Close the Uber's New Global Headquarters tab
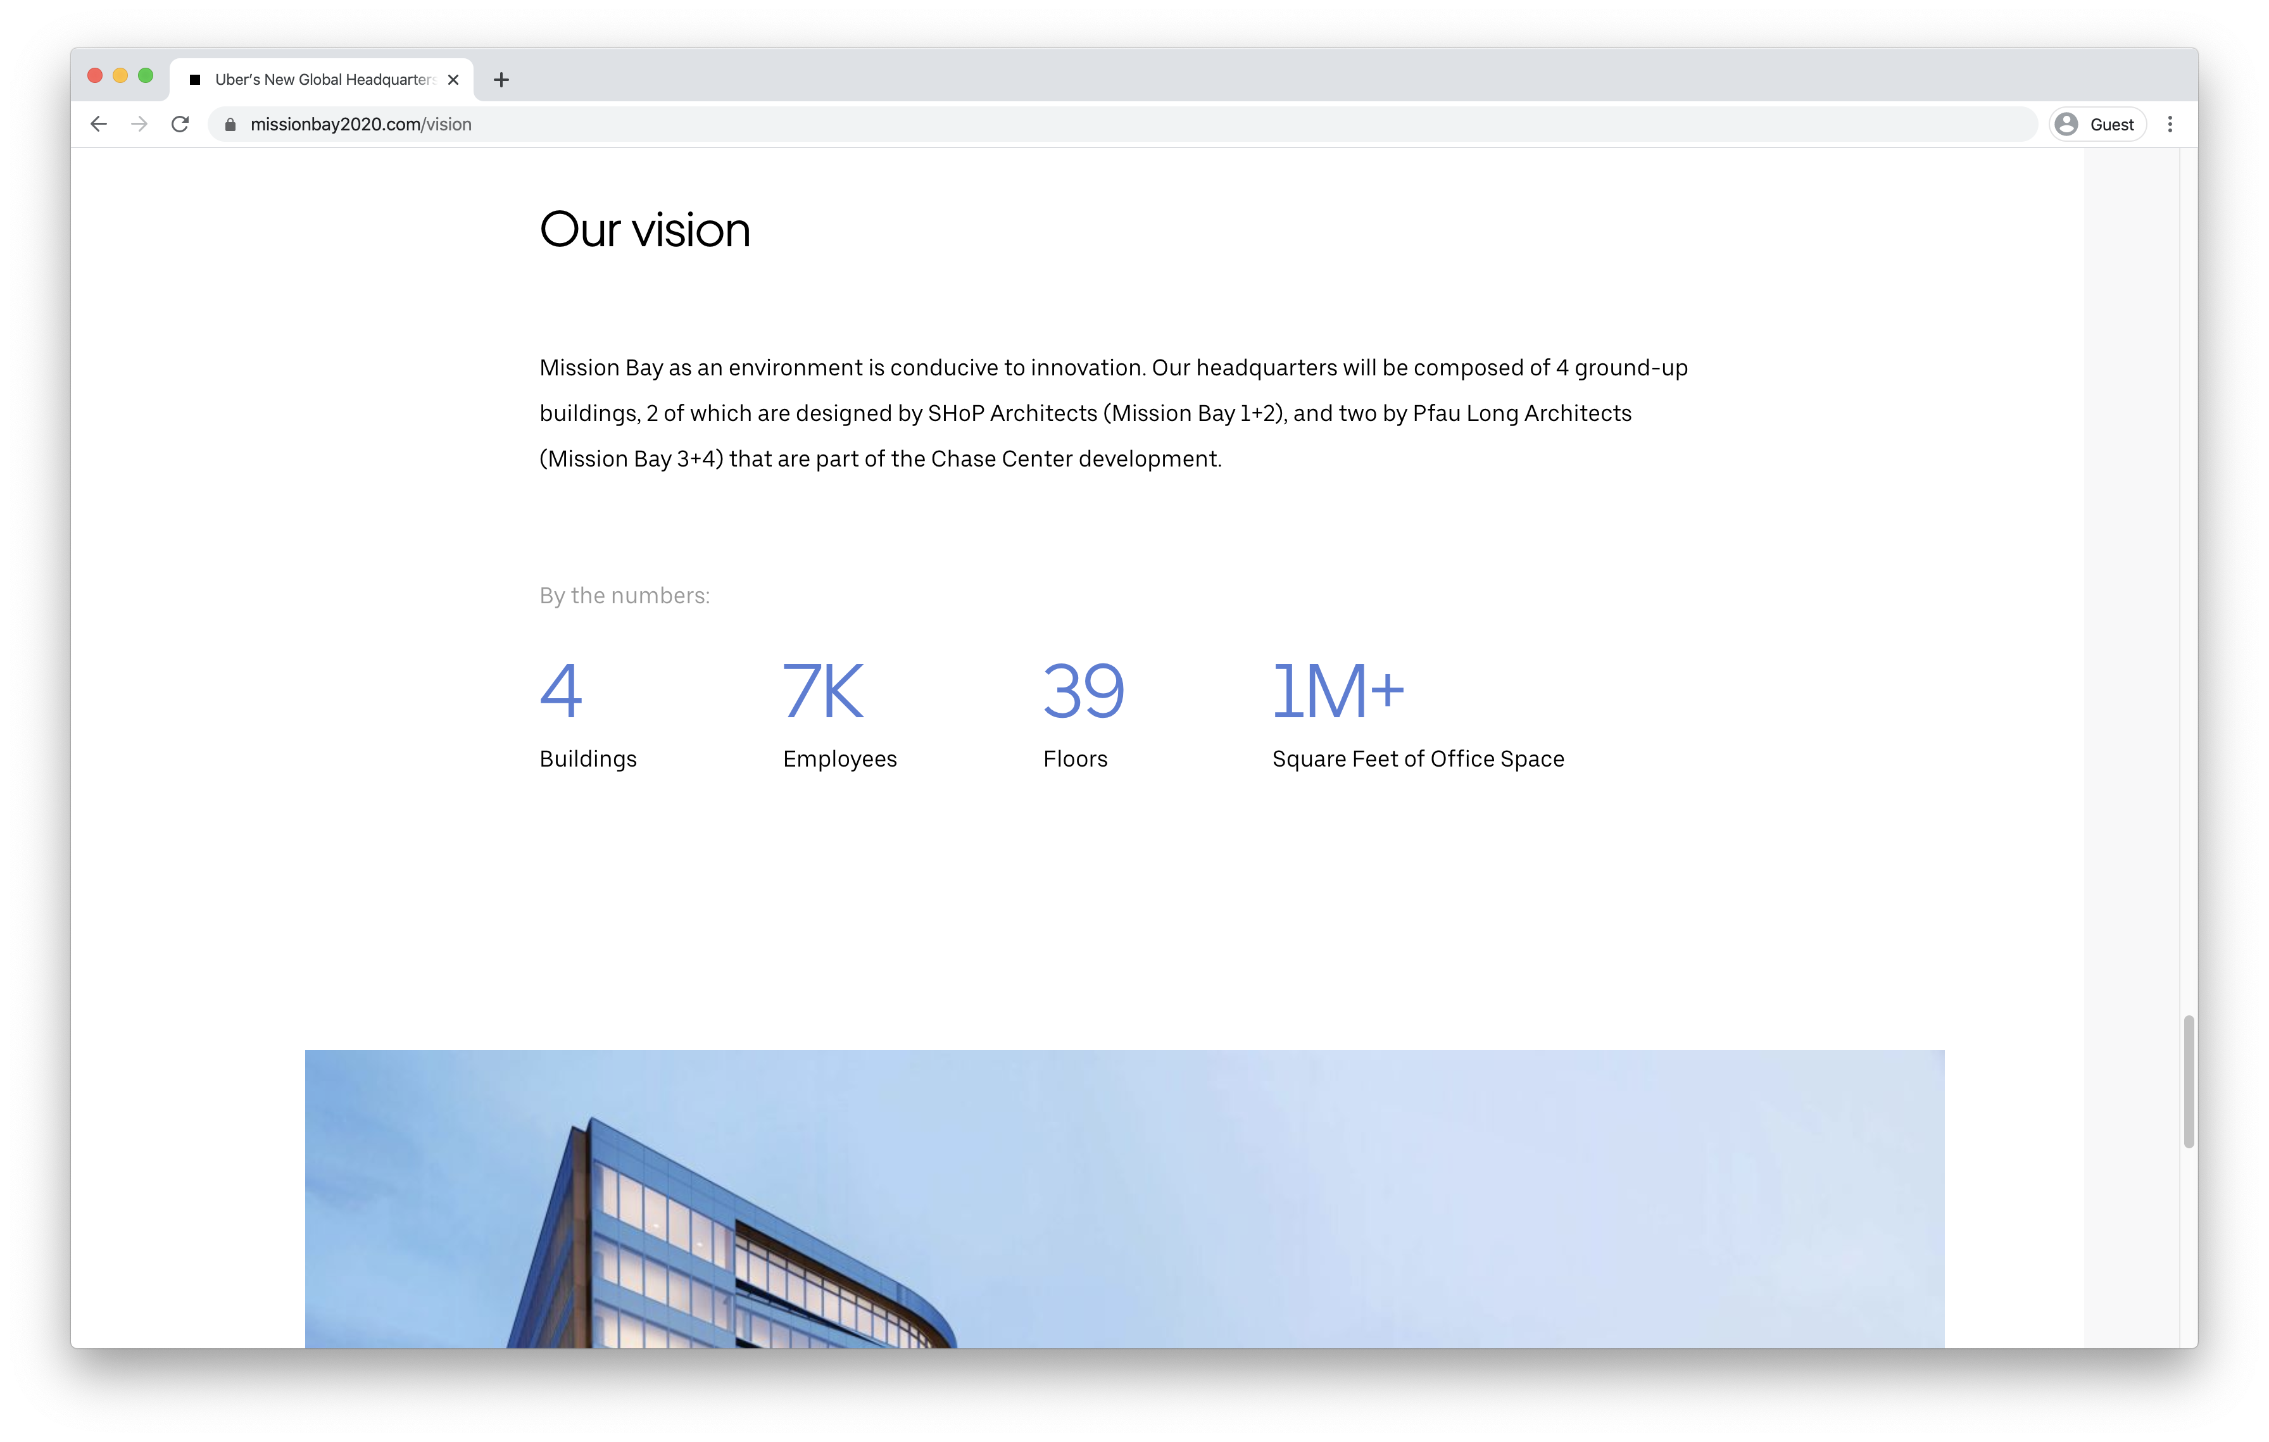 [453, 80]
